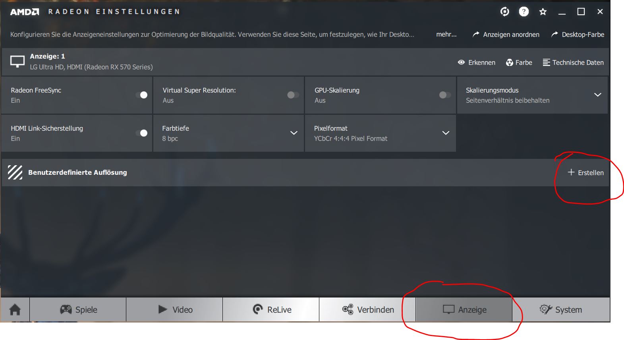Close the Radeon Einstellungen window
Screen dimensions: 624x340
click(x=600, y=12)
